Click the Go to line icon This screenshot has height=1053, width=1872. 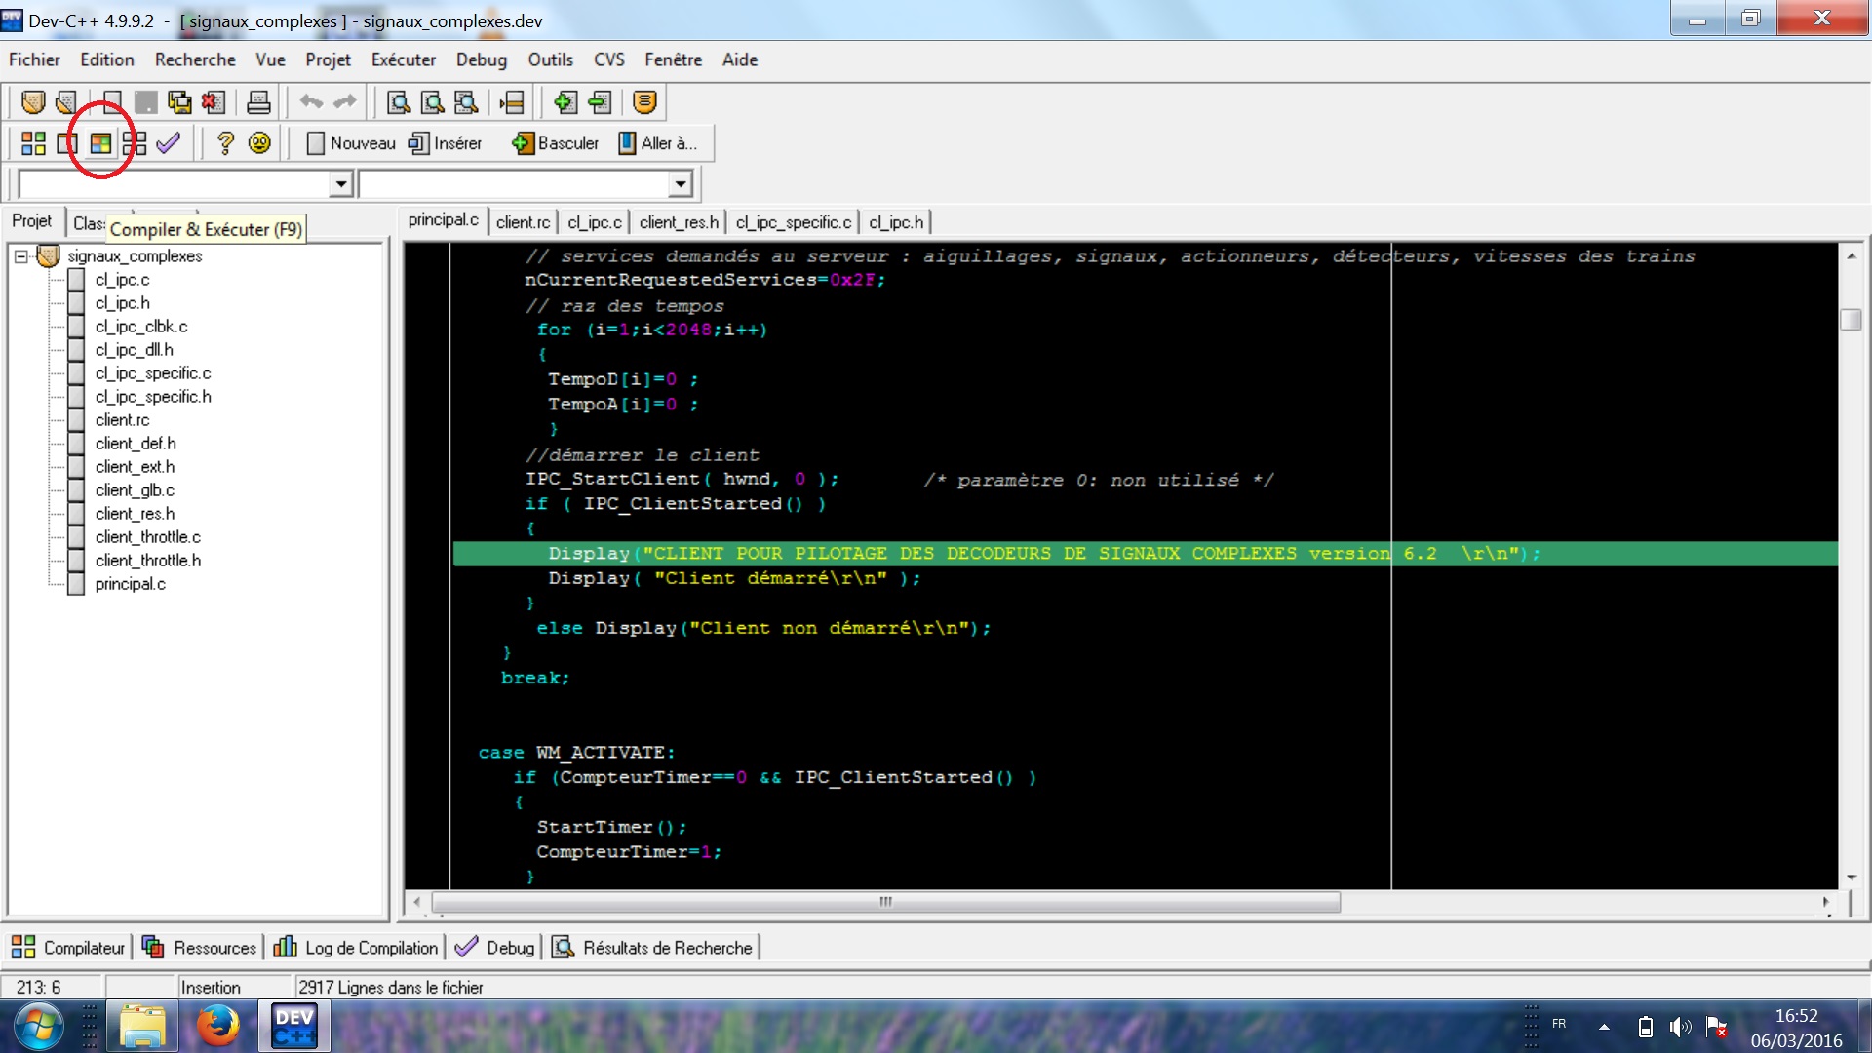tap(512, 101)
